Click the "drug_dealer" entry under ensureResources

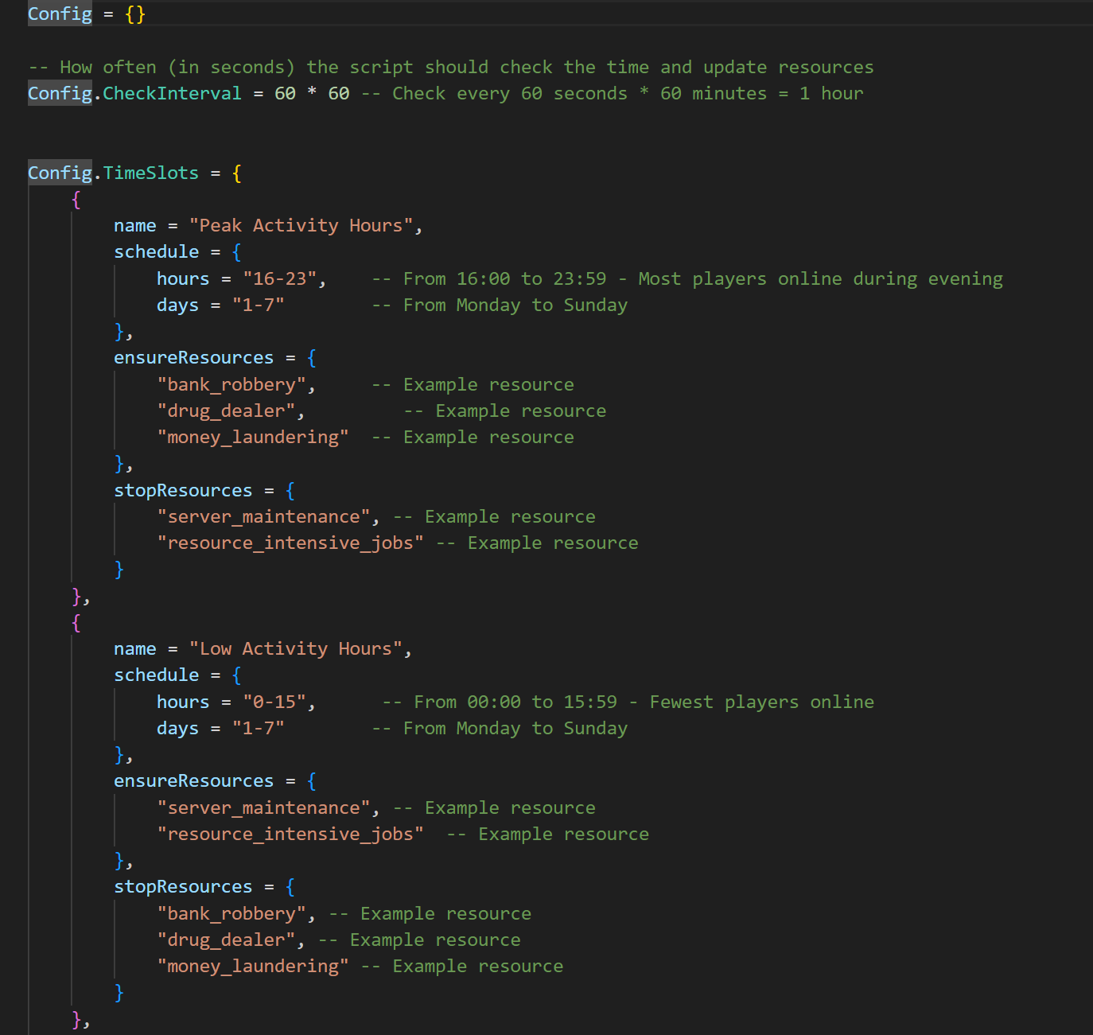pos(227,410)
